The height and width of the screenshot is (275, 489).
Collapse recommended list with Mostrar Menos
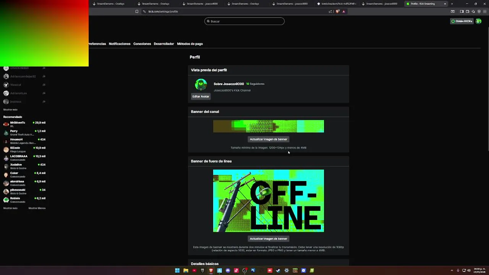click(x=37, y=208)
